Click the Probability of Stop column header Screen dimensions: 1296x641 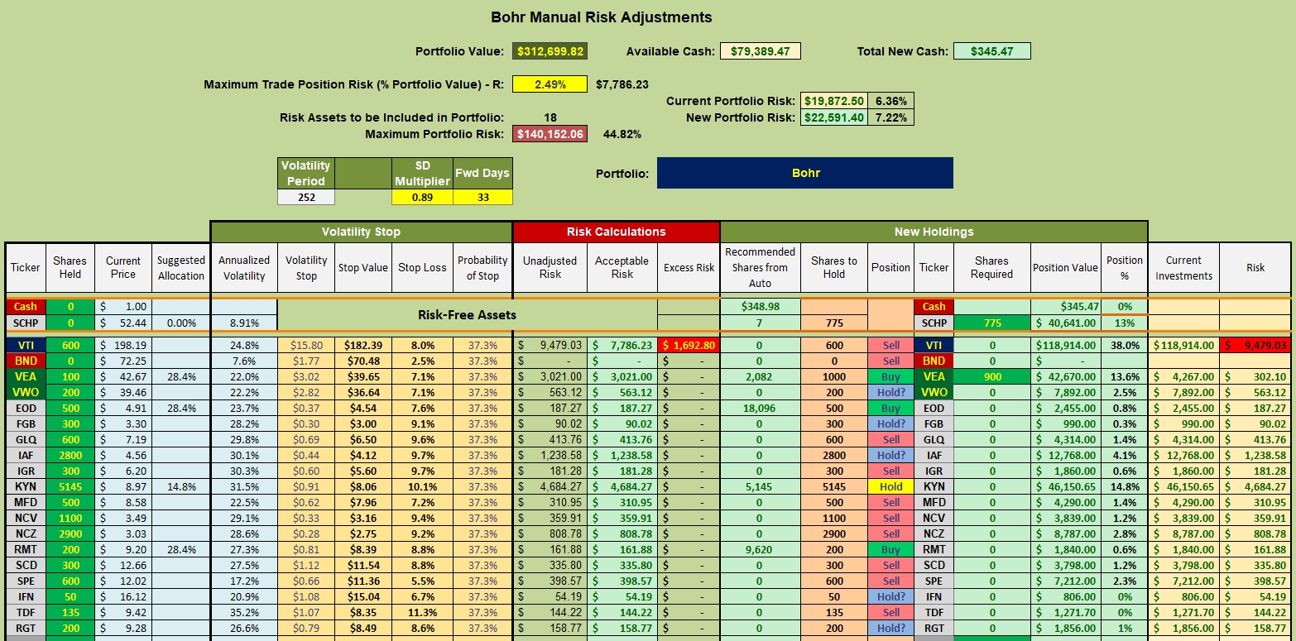[x=482, y=267]
